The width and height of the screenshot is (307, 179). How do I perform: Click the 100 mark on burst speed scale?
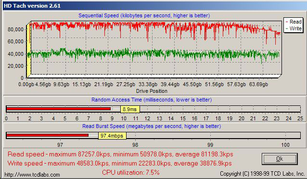click(285, 145)
